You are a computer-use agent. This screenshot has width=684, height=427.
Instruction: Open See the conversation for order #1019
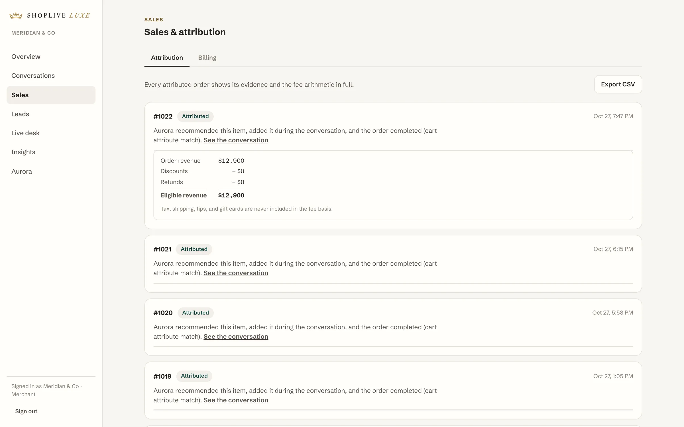(x=236, y=400)
